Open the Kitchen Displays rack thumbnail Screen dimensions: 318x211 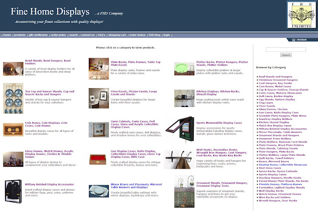tap(184, 99)
